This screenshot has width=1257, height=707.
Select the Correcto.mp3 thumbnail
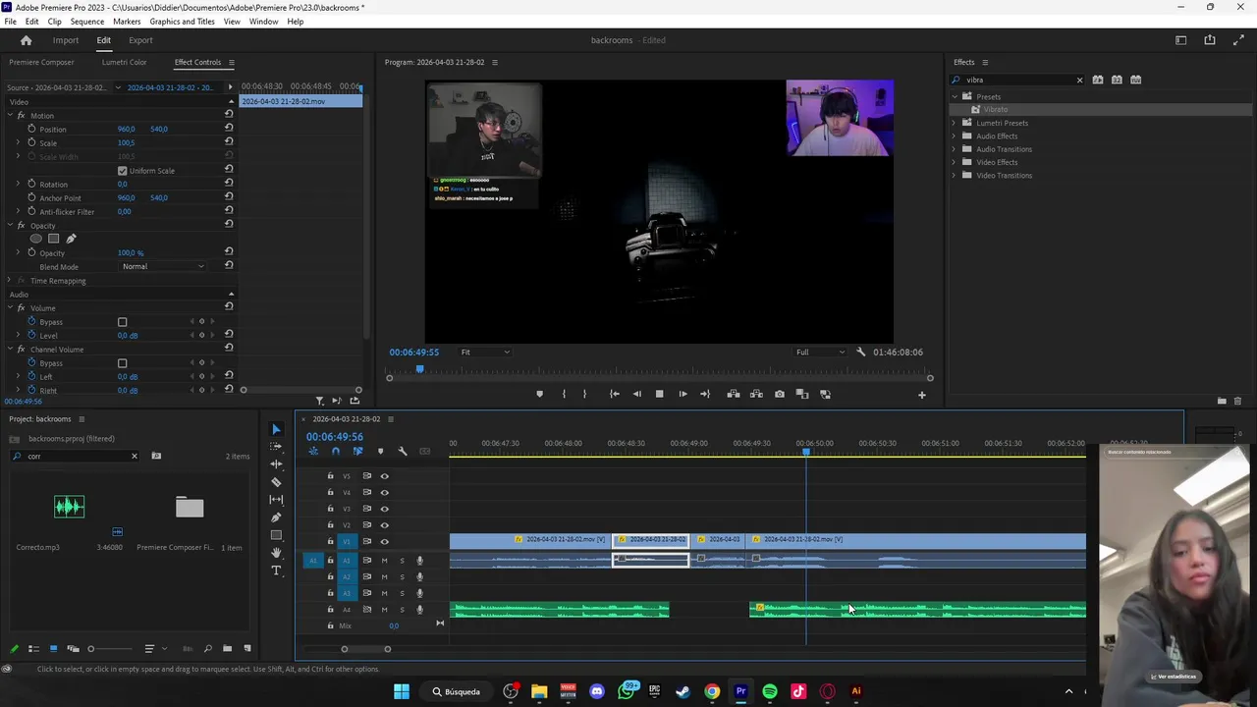point(69,507)
